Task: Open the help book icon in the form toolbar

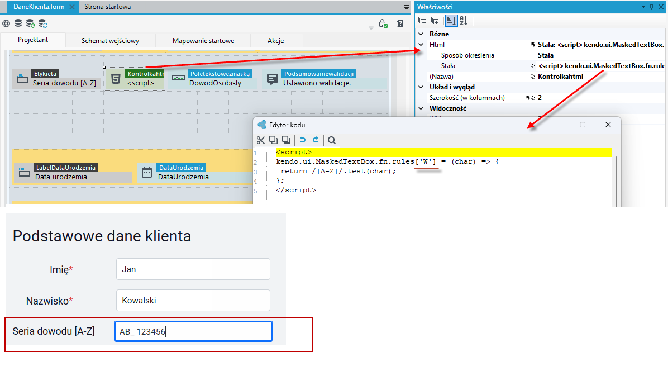Action: (x=399, y=23)
